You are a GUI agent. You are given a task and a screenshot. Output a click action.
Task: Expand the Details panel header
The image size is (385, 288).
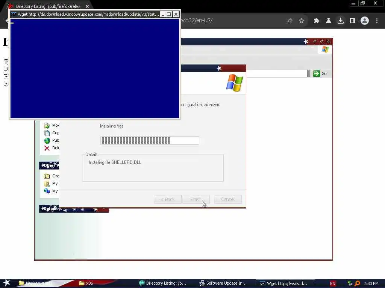74,208
